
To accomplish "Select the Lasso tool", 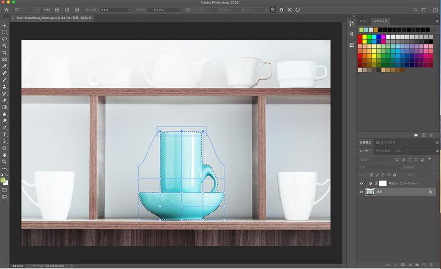I will pyautogui.click(x=4, y=39).
